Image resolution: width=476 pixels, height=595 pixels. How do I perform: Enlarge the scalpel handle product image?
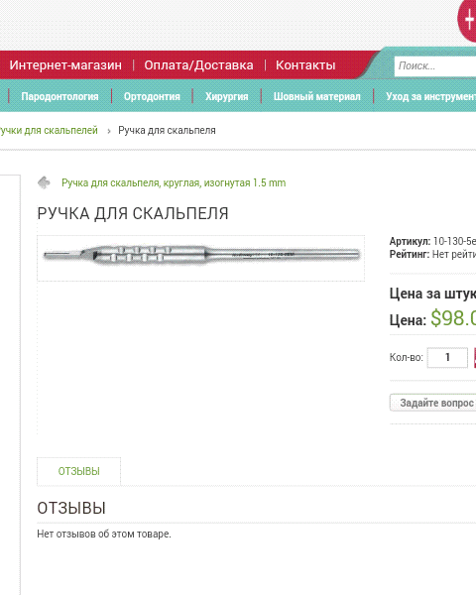coord(200,258)
